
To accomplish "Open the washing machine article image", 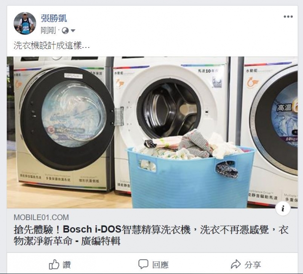I will point(152,132).
